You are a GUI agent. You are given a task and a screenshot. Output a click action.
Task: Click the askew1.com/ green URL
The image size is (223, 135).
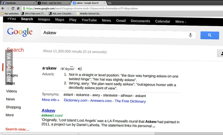click(52, 115)
